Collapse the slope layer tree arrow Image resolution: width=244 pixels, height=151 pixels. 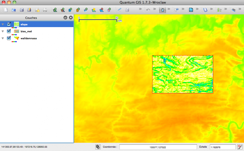pyautogui.click(x=3, y=24)
